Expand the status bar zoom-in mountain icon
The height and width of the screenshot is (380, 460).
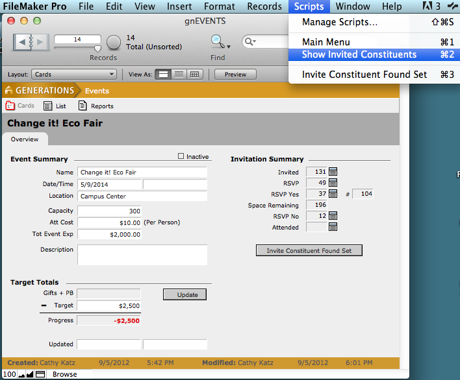tap(29, 374)
